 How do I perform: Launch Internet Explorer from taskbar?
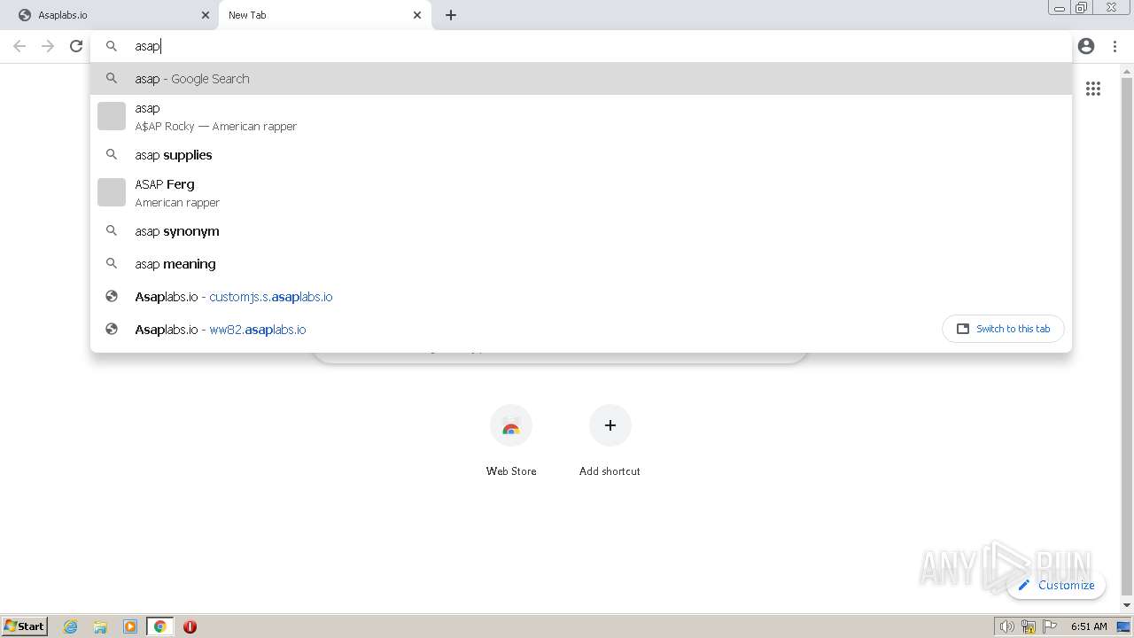pos(71,626)
